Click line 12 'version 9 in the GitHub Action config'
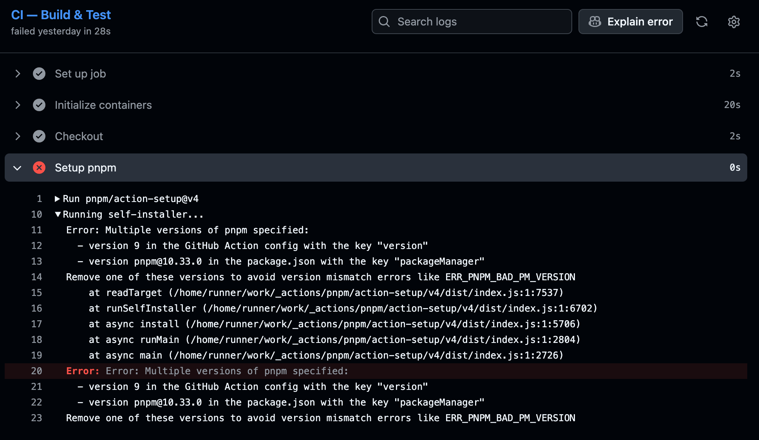Screen dimensions: 759x440 (253, 246)
